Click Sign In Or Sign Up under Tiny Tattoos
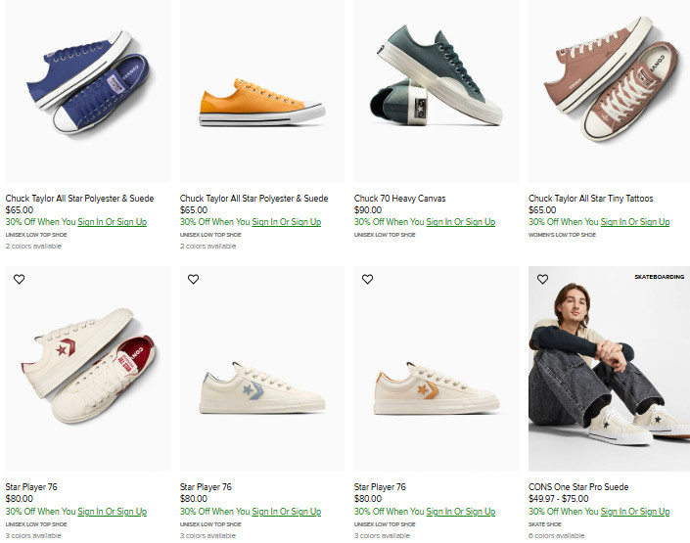The height and width of the screenshot is (543, 690). 634,222
